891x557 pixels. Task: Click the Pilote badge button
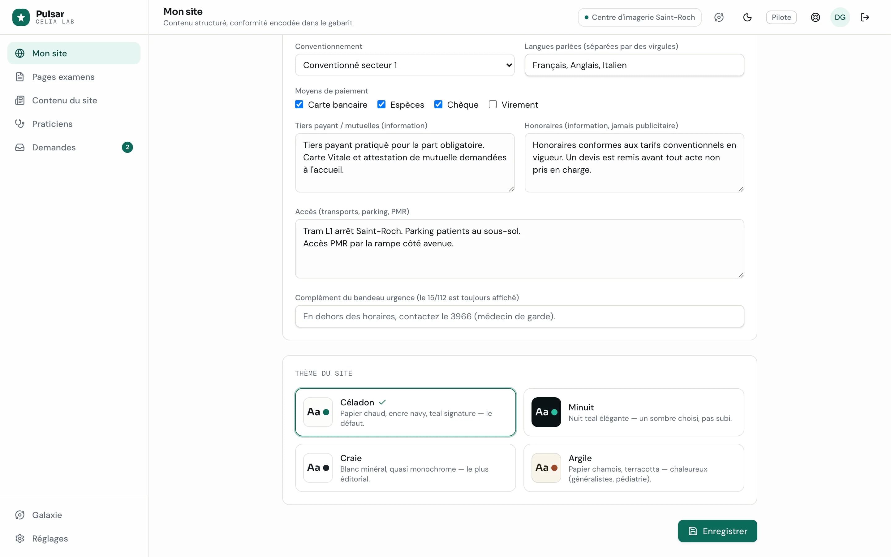[781, 17]
